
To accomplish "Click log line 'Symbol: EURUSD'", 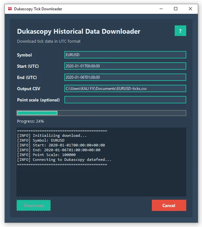I will [x=41, y=140].
